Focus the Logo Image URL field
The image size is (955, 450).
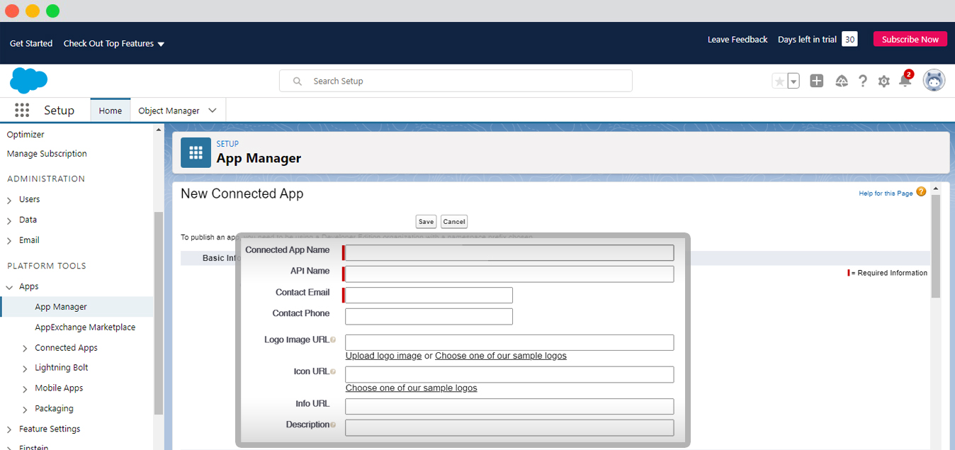click(509, 343)
